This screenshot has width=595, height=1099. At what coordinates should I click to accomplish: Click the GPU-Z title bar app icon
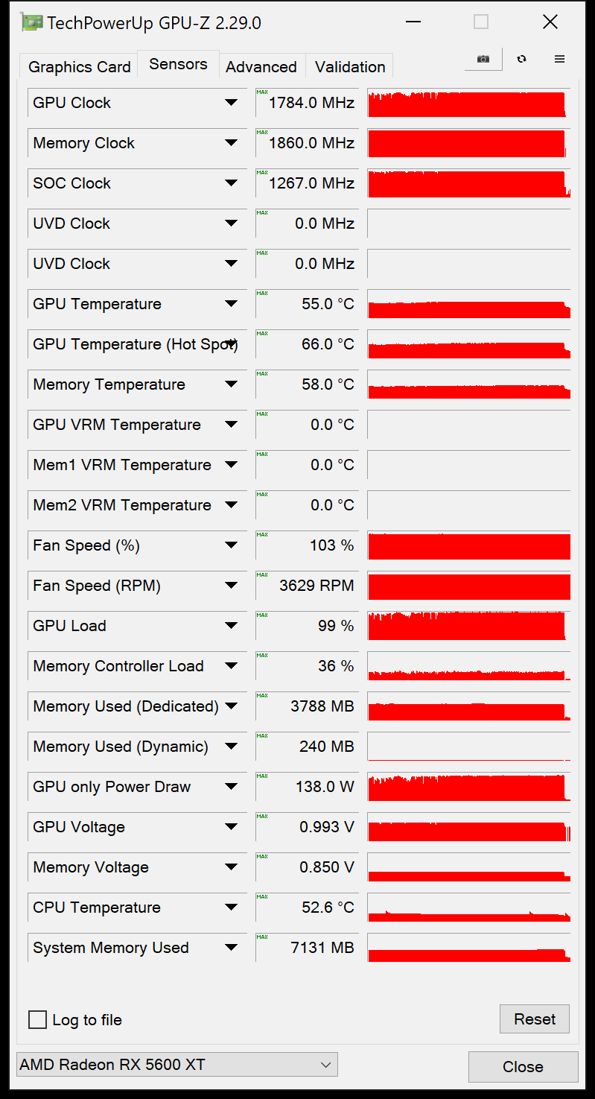(x=31, y=22)
